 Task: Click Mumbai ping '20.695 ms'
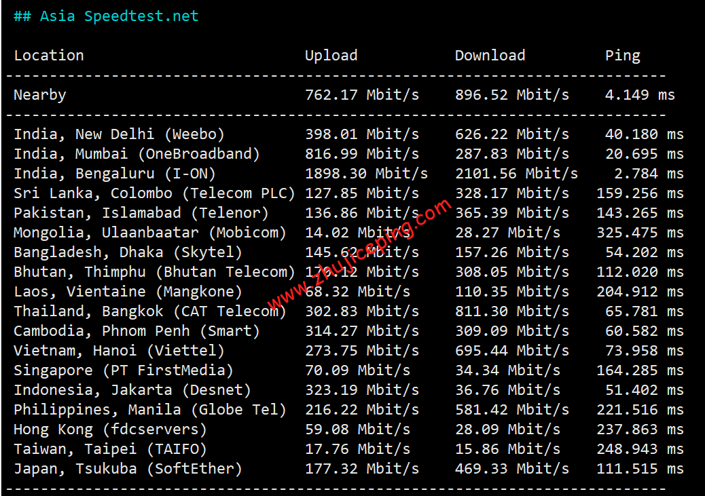(x=645, y=153)
